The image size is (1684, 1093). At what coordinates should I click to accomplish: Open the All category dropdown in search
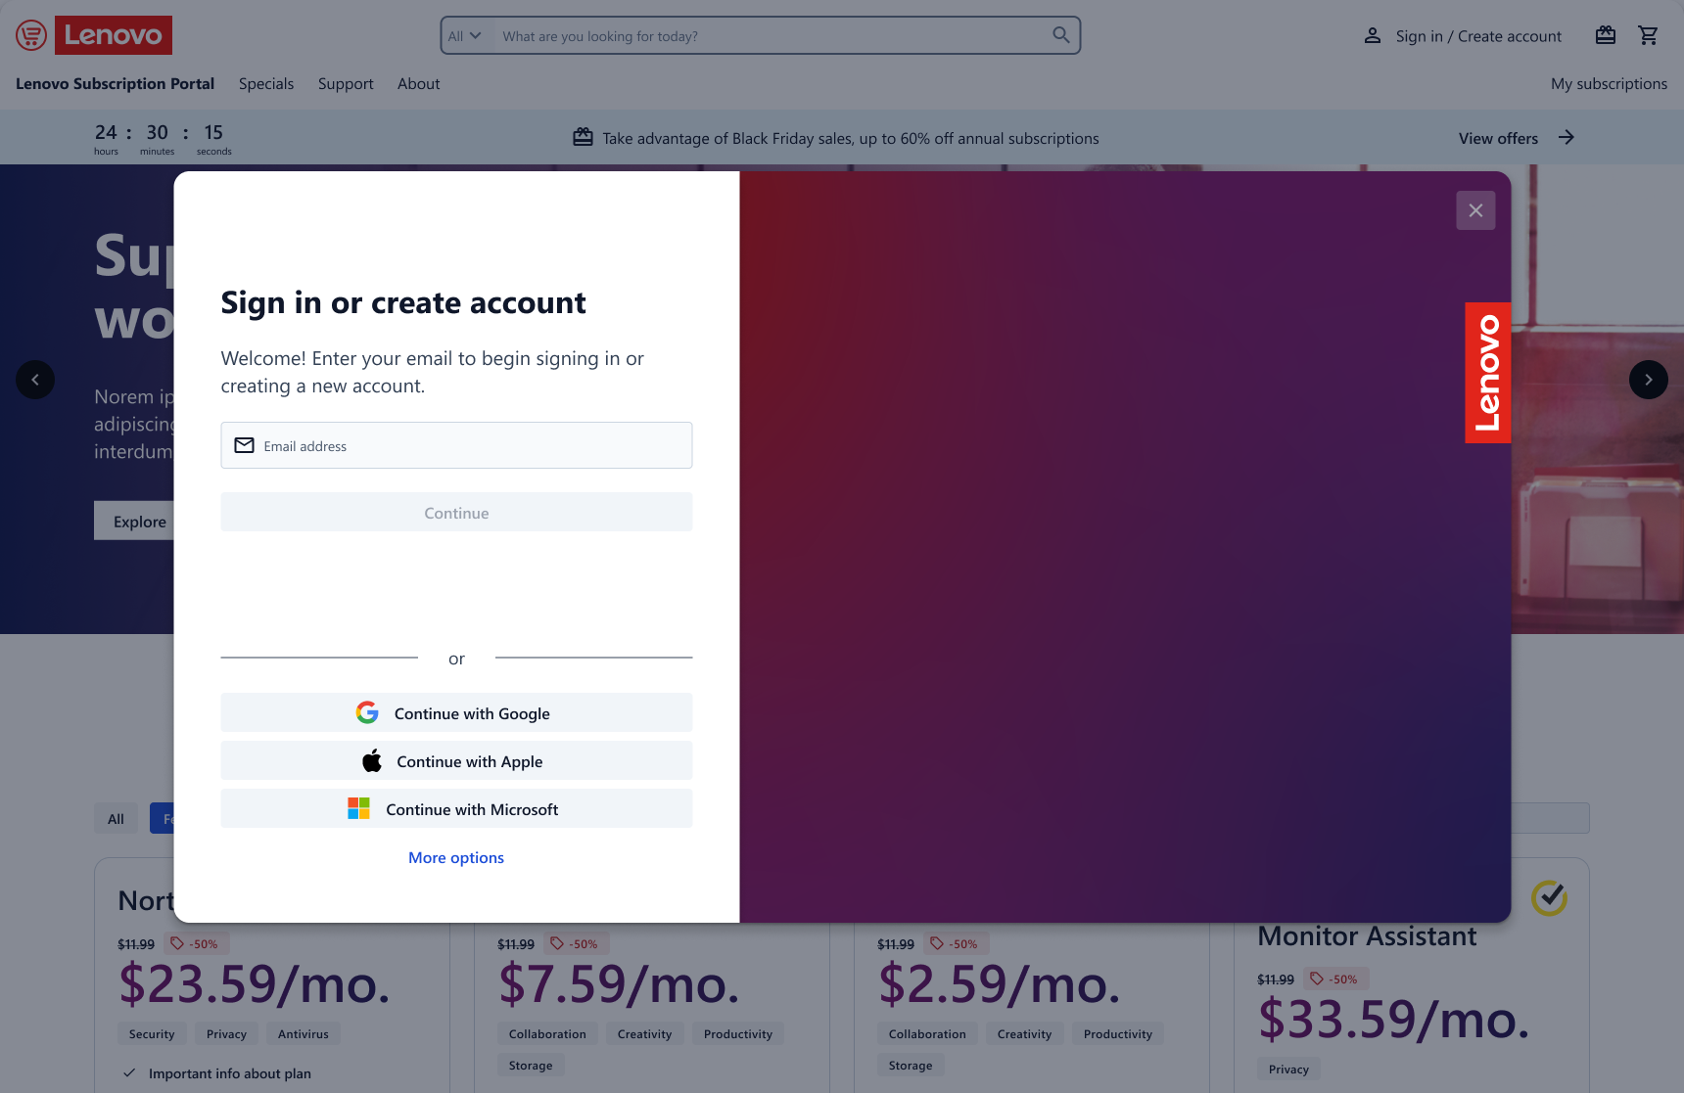465,36
